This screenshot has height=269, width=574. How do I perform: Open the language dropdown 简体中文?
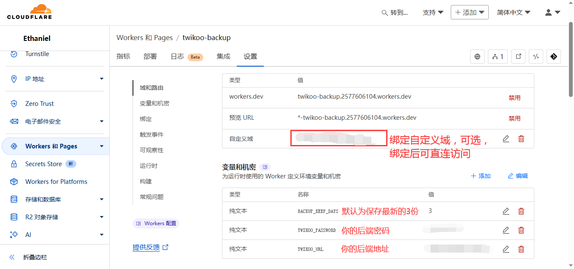pyautogui.click(x=513, y=13)
